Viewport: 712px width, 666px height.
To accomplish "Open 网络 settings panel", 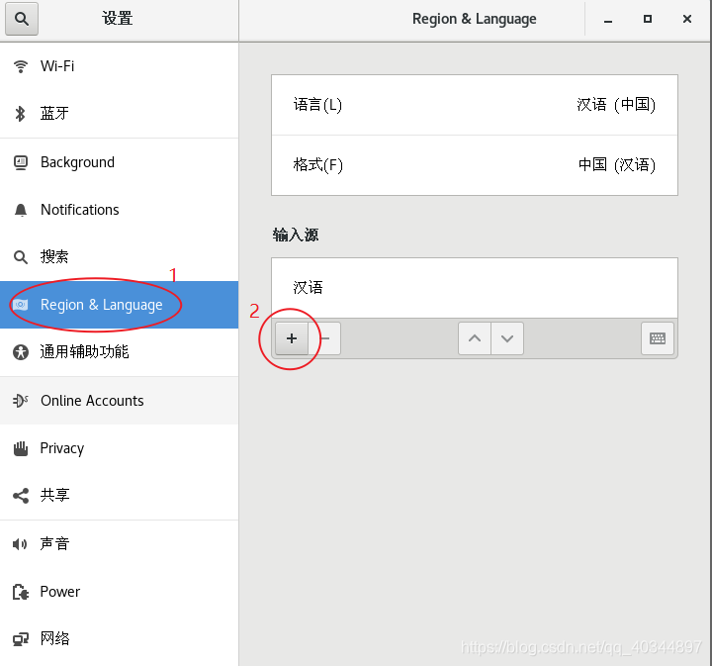I will pyautogui.click(x=119, y=639).
